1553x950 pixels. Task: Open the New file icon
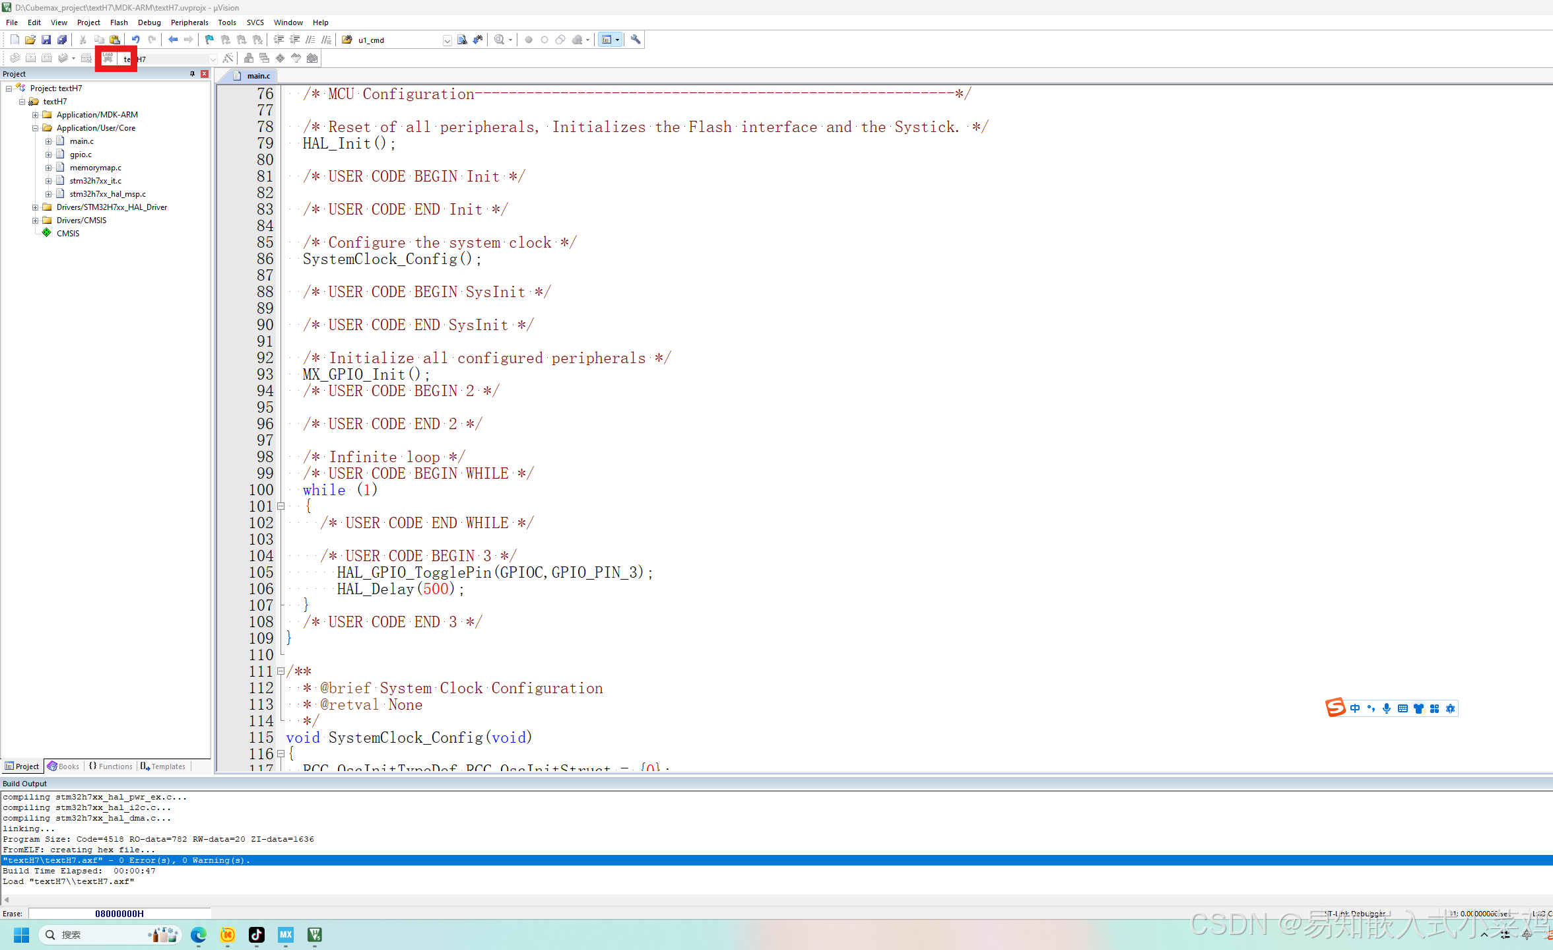tap(15, 40)
